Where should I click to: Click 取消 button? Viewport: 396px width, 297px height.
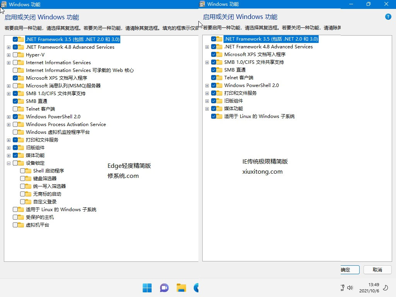(x=377, y=270)
